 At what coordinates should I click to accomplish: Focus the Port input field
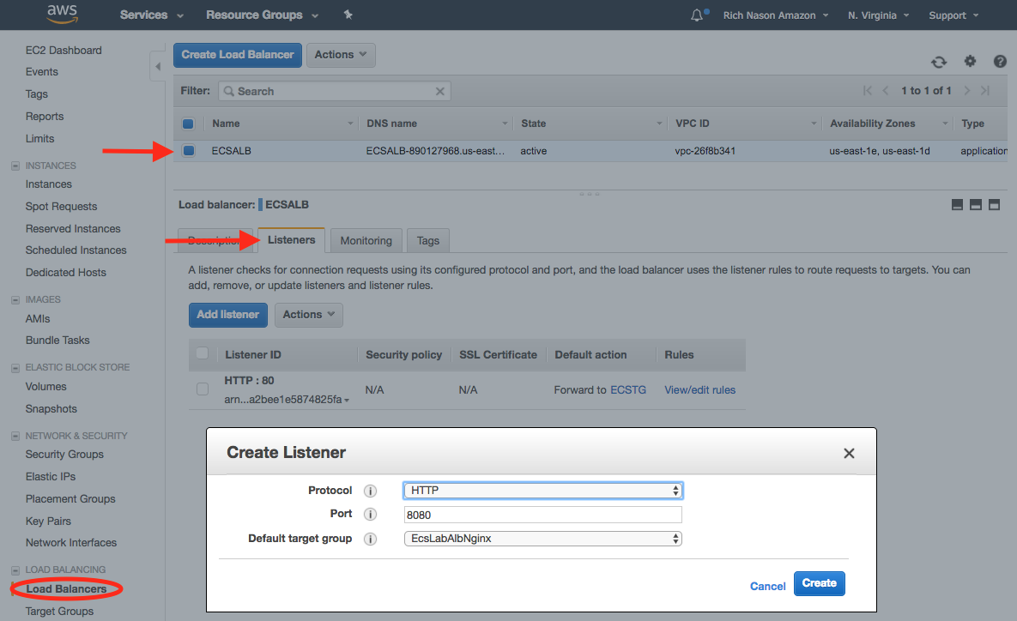click(543, 515)
